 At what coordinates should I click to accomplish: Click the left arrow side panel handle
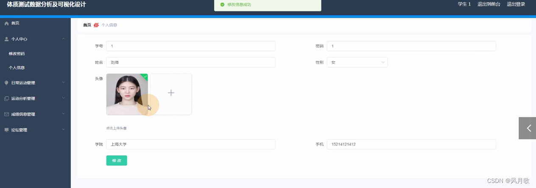tap(527, 128)
